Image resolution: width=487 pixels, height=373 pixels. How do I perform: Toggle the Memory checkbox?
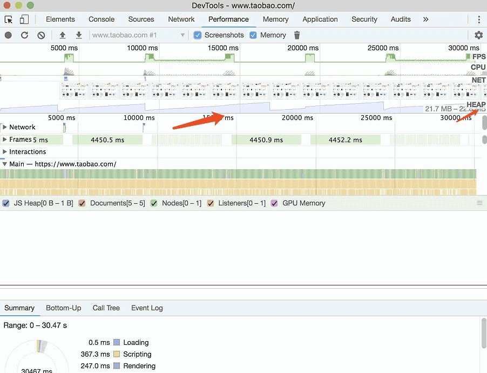[253, 35]
